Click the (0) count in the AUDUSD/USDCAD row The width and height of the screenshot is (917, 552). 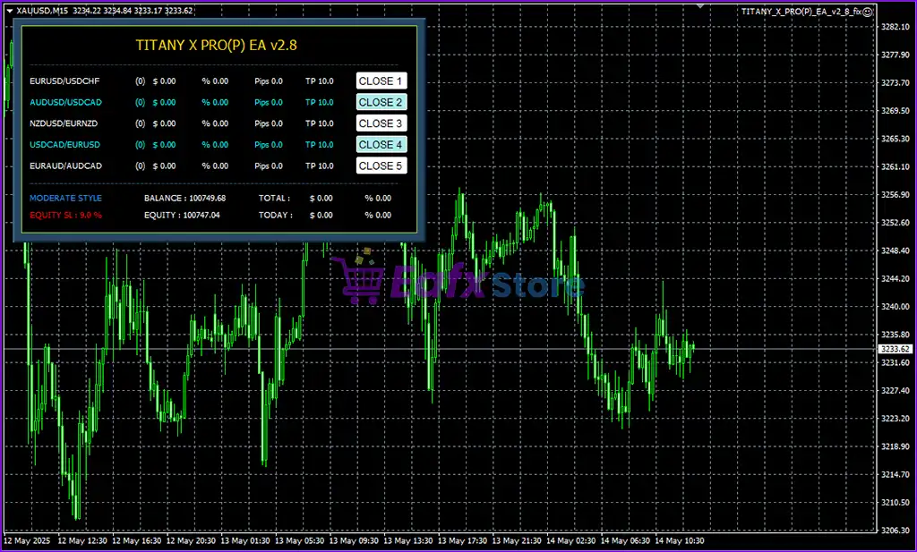[x=141, y=102]
